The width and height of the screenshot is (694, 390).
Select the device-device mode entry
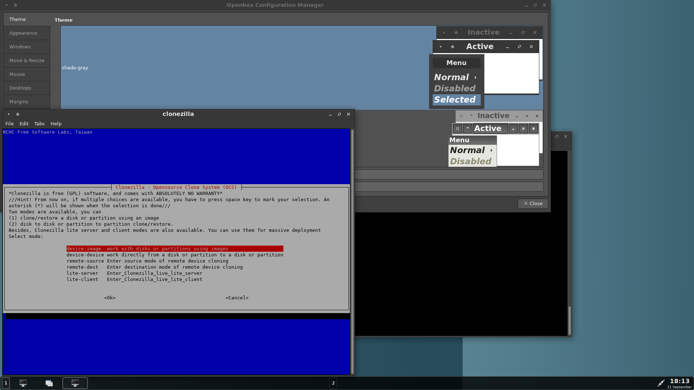click(x=175, y=255)
